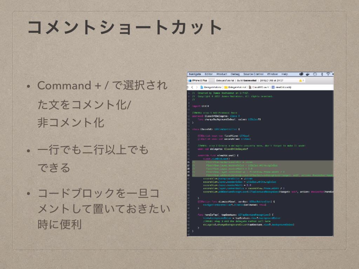Open the Navigate menu in Xcode
The width and height of the screenshot is (359, 269).
tap(195, 74)
